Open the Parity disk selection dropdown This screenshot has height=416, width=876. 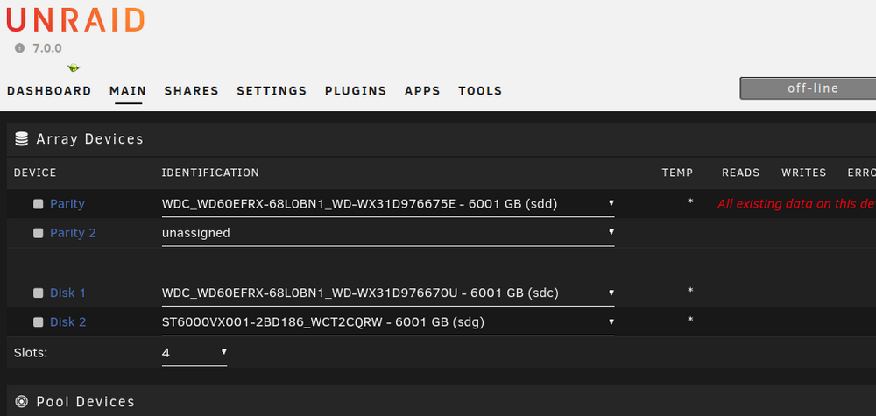pyautogui.click(x=388, y=204)
